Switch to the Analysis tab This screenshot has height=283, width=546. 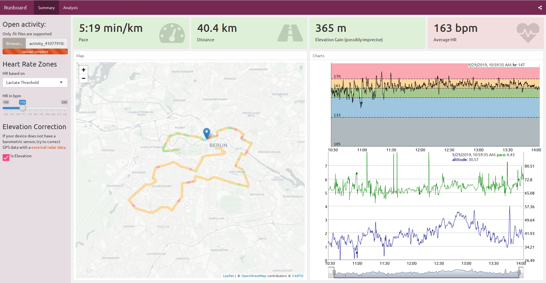click(70, 8)
